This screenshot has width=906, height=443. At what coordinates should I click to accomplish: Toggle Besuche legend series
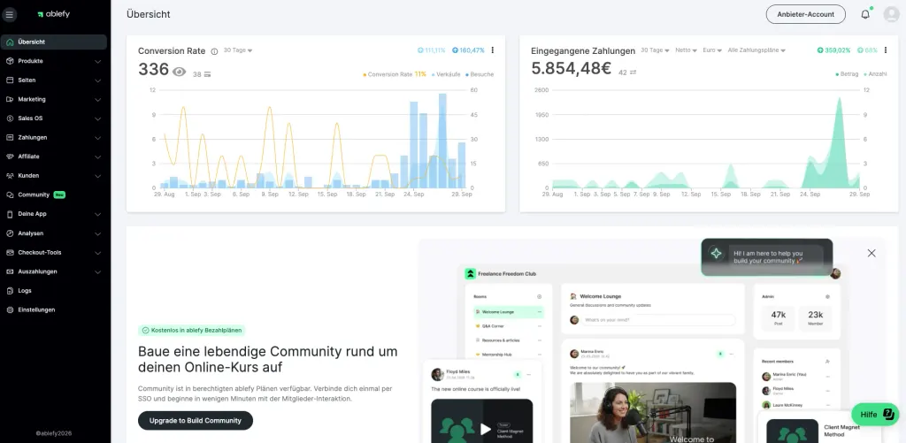[x=479, y=74]
